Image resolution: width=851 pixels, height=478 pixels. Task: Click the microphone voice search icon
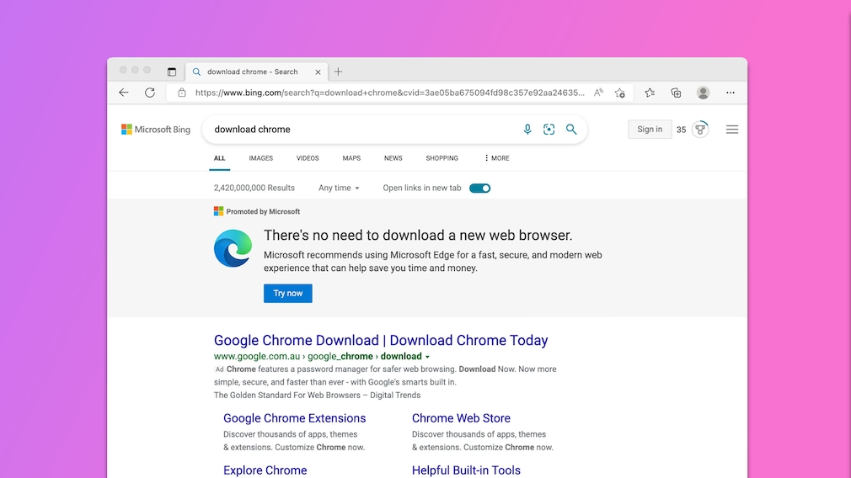click(527, 130)
